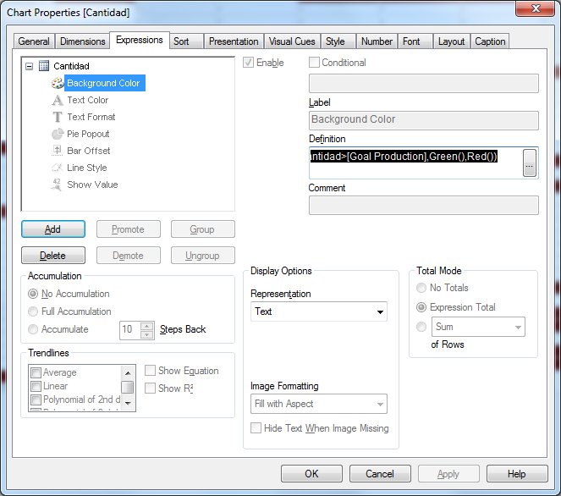Select the Bar Offset attribute
This screenshot has width=561, height=496.
coord(88,151)
